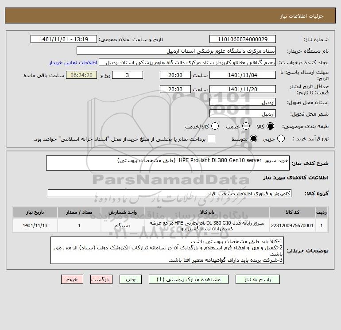
Task: Select the کالا/خدمت radio button
Action: (215, 126)
